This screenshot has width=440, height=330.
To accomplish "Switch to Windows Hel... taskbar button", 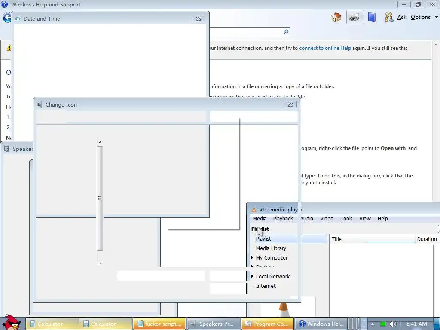I will [321, 324].
